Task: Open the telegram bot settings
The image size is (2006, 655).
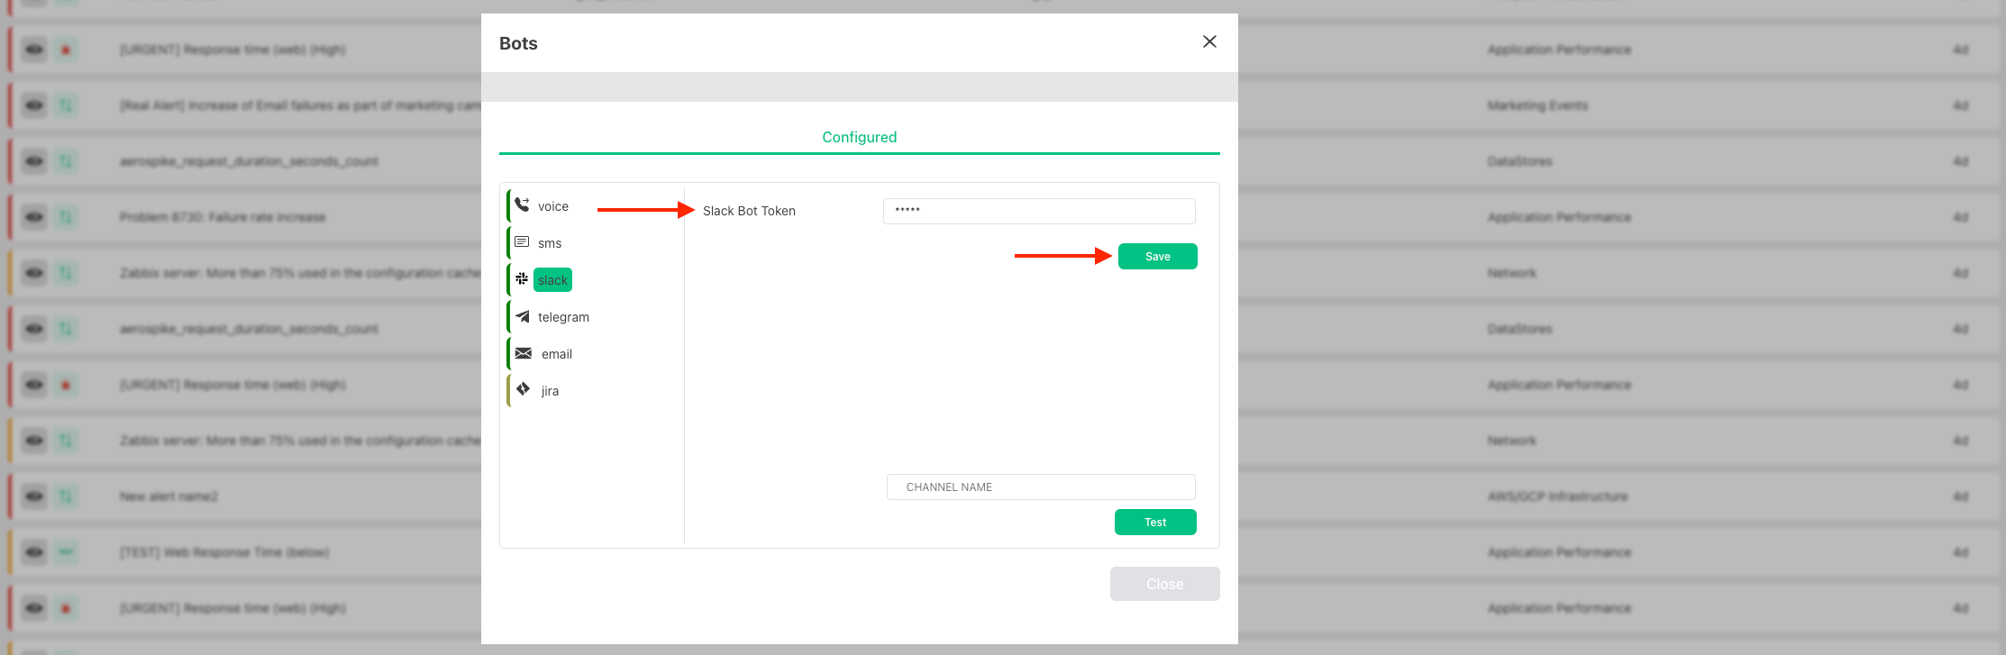Action: 562,317
